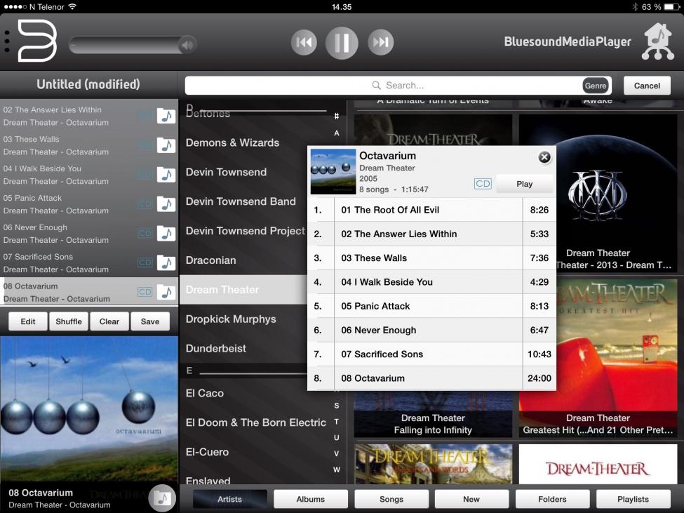This screenshot has height=513, width=684.
Task: Switch to the Albums tab
Action: (x=311, y=499)
